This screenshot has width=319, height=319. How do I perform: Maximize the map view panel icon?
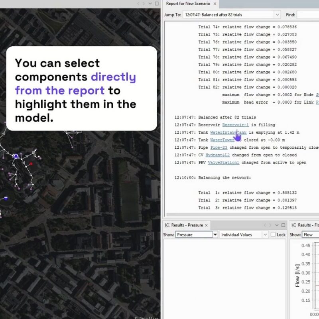pyautogui.click(x=157, y=4)
